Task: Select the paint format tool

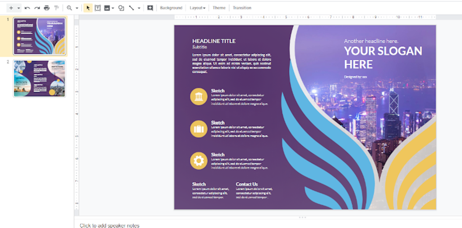Action: point(56,8)
